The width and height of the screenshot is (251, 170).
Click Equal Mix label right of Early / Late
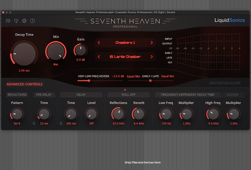(x=168, y=76)
